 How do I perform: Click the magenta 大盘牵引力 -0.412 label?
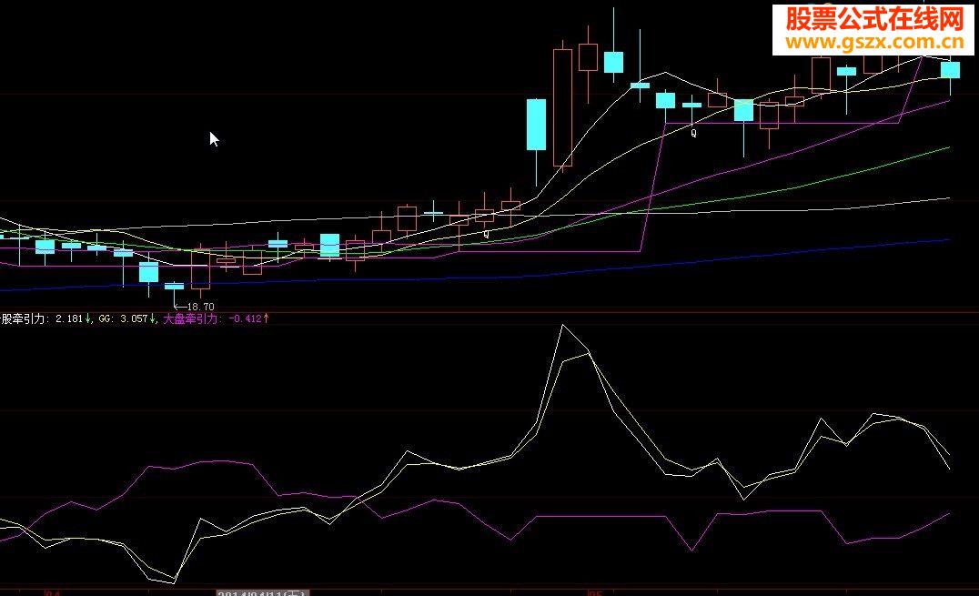click(212, 318)
